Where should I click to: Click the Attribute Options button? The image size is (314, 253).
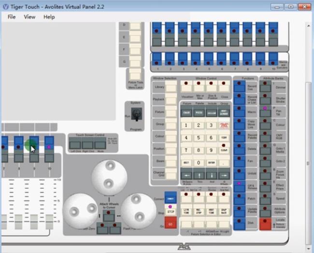click(265, 211)
